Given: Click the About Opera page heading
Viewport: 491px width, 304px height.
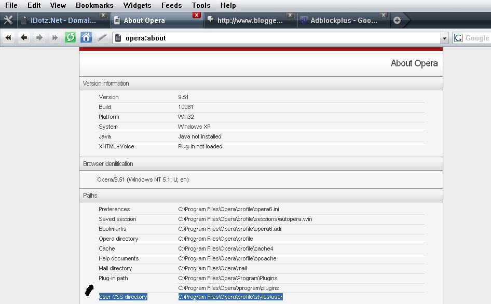Looking at the screenshot, I should point(414,63).
